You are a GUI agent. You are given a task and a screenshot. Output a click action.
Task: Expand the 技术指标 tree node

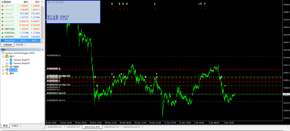pos(3,67)
